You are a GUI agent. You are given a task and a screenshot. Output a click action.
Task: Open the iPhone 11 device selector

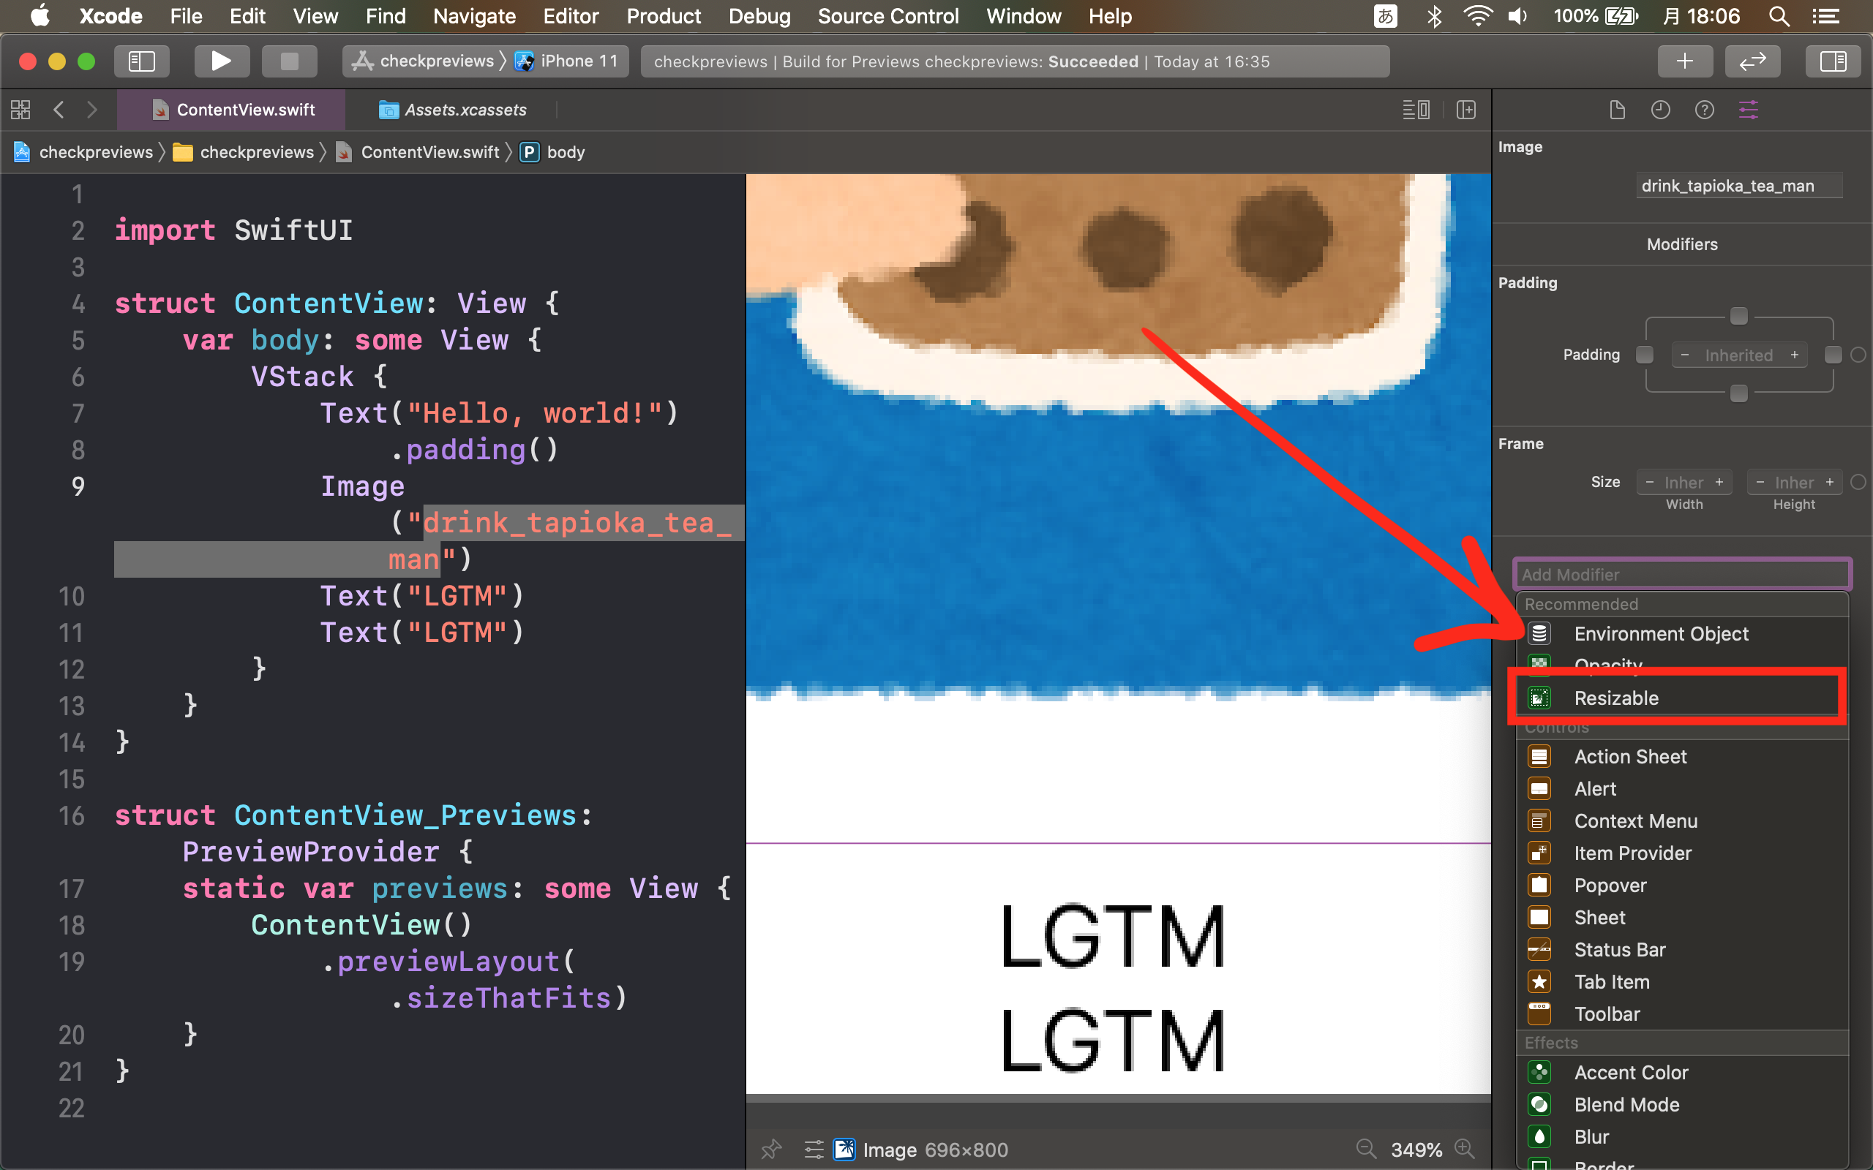[569, 61]
